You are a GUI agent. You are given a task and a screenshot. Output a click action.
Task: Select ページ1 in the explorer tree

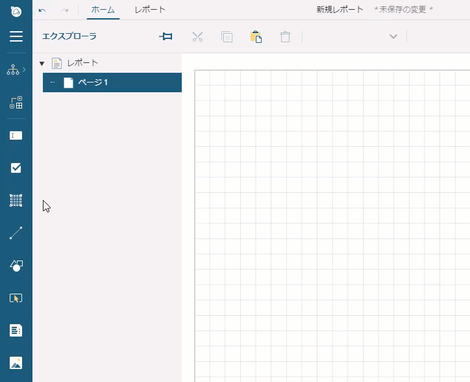pos(93,83)
